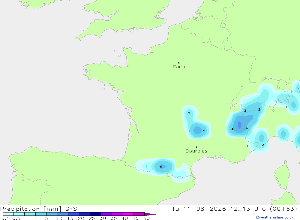Click the legend tick label 0.5
Screen dimensions: 300x220
(16, 218)
